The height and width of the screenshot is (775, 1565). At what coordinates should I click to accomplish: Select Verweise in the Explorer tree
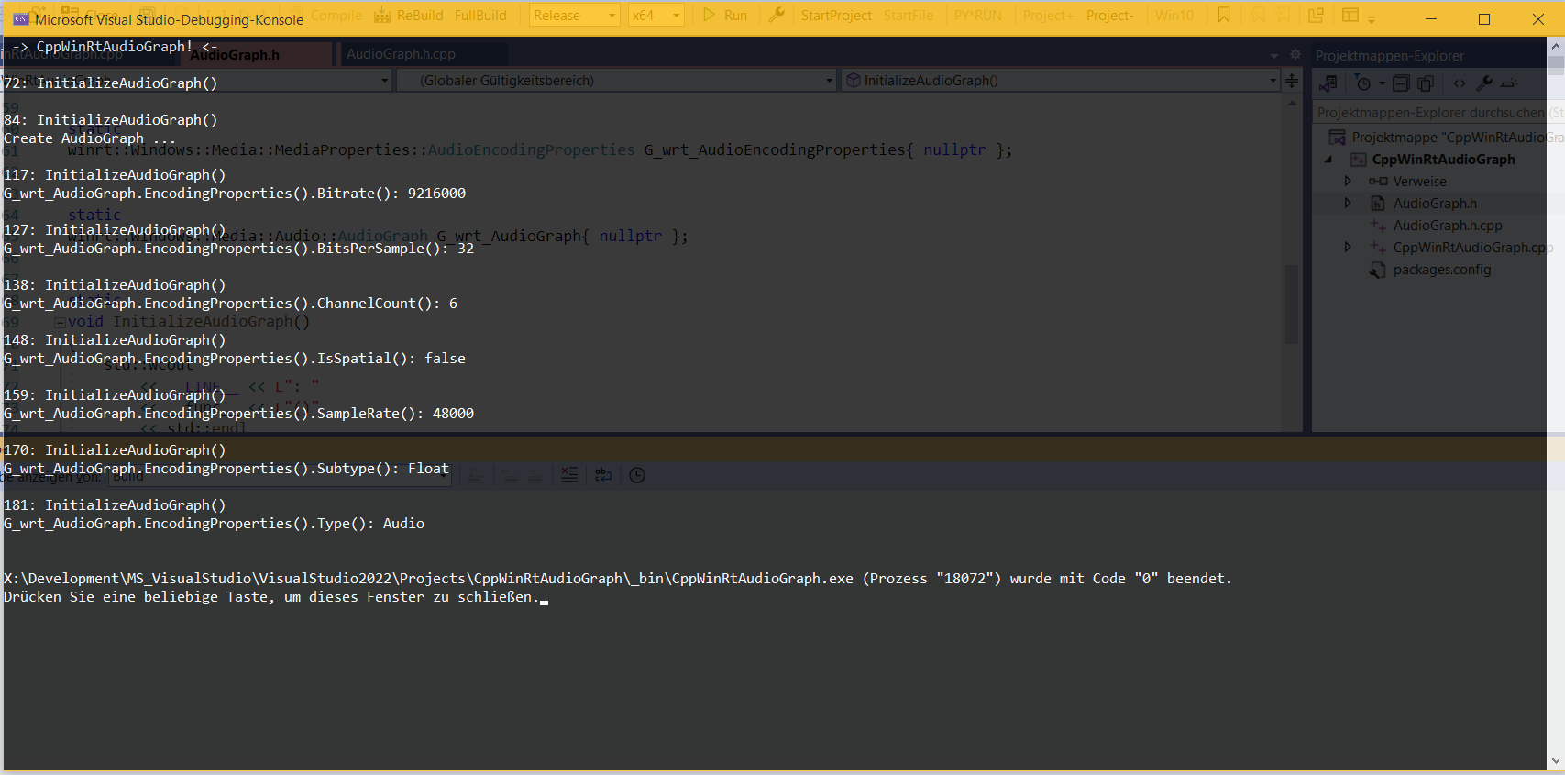tap(1419, 182)
